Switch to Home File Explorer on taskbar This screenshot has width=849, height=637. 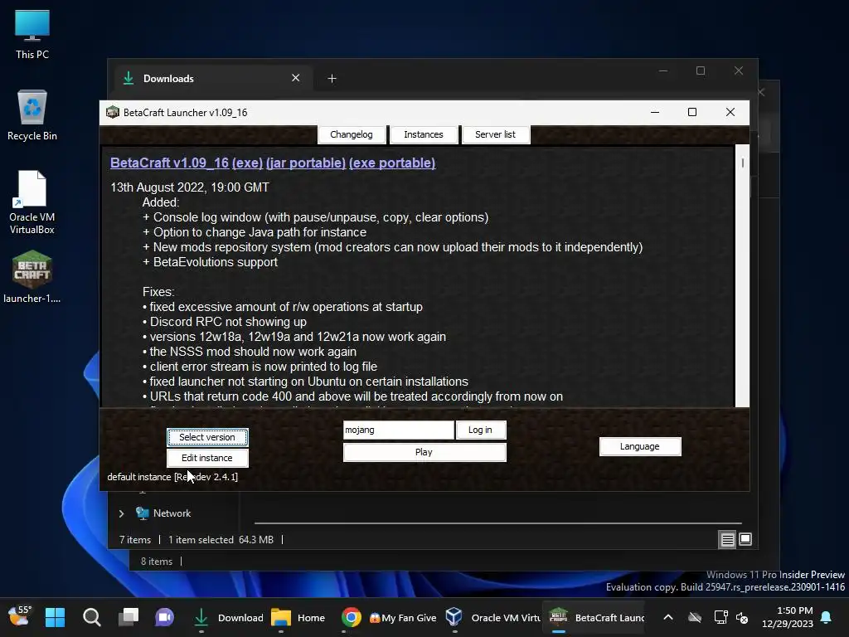coord(298,617)
